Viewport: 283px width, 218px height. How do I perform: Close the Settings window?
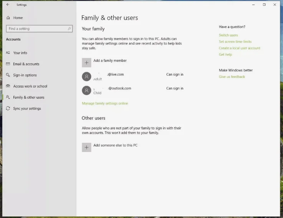coord(275,5)
